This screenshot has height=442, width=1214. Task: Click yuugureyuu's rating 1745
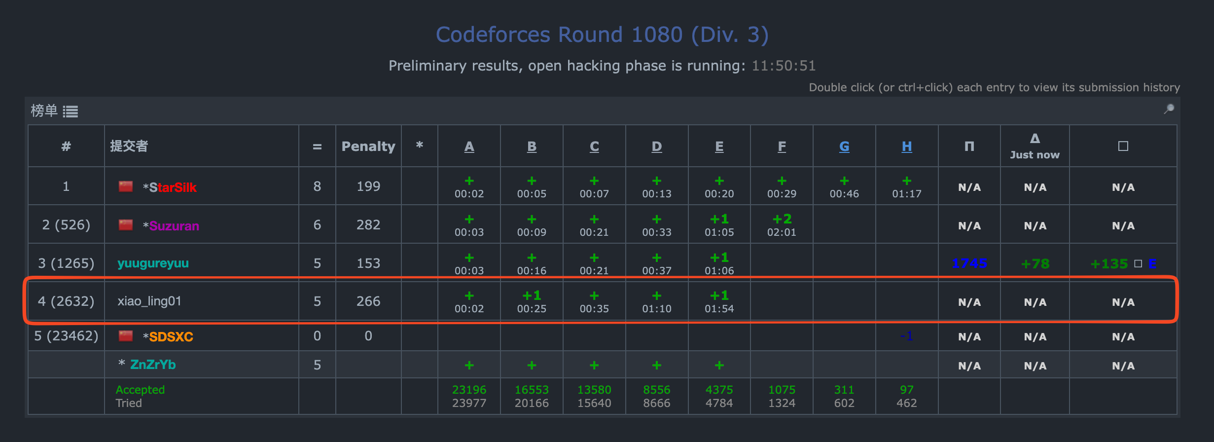click(969, 264)
